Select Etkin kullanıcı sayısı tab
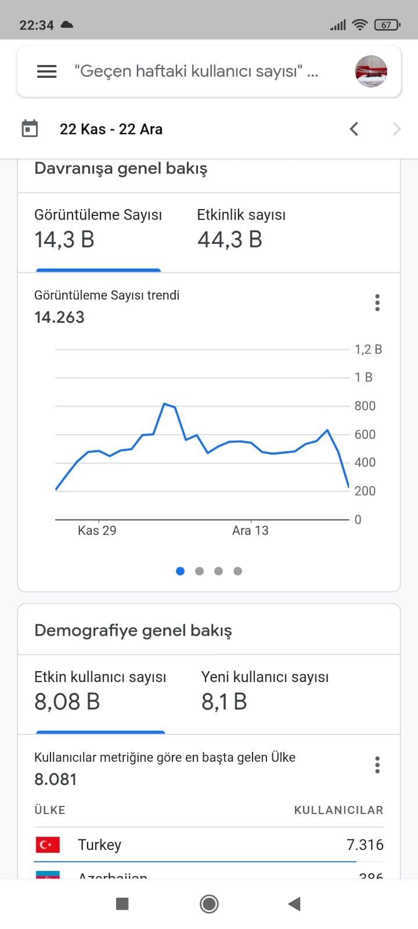This screenshot has height=929, width=418. click(100, 694)
